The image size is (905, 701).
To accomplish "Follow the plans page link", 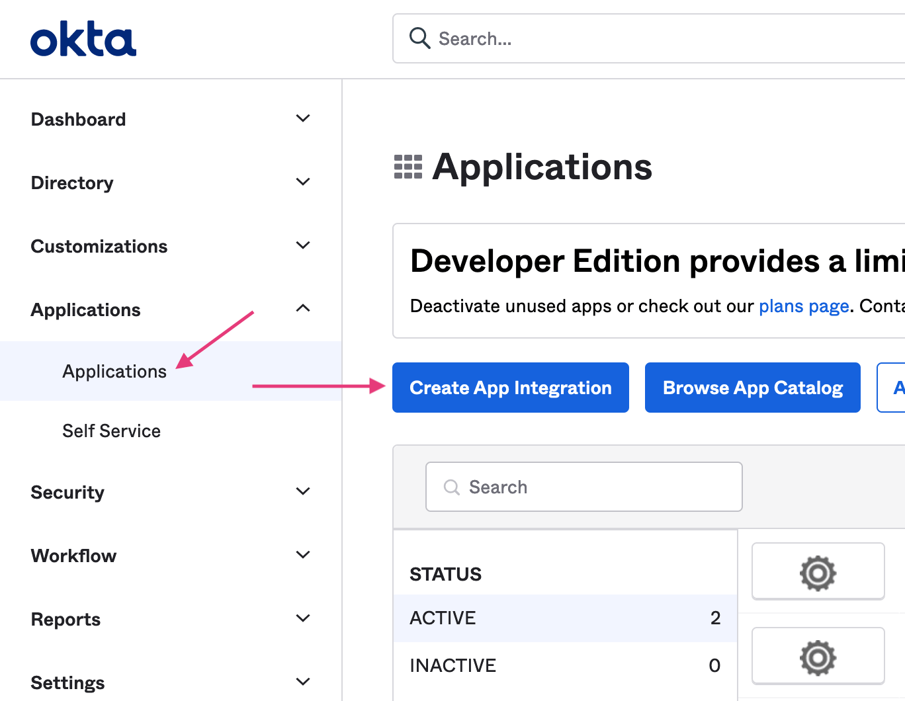I will coord(803,306).
